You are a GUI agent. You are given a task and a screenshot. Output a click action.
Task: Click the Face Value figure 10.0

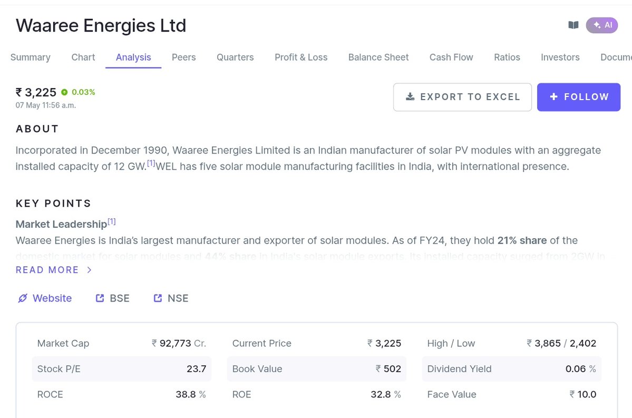[x=582, y=395]
